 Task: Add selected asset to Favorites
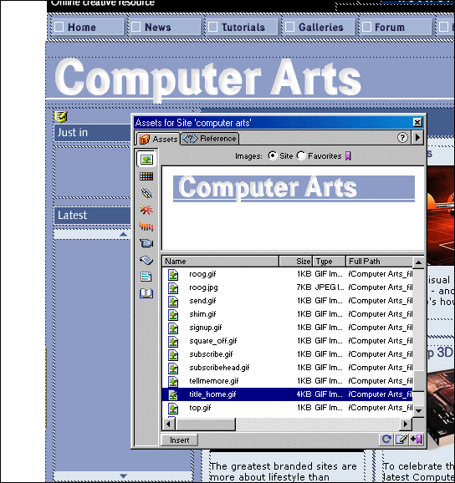[417, 440]
